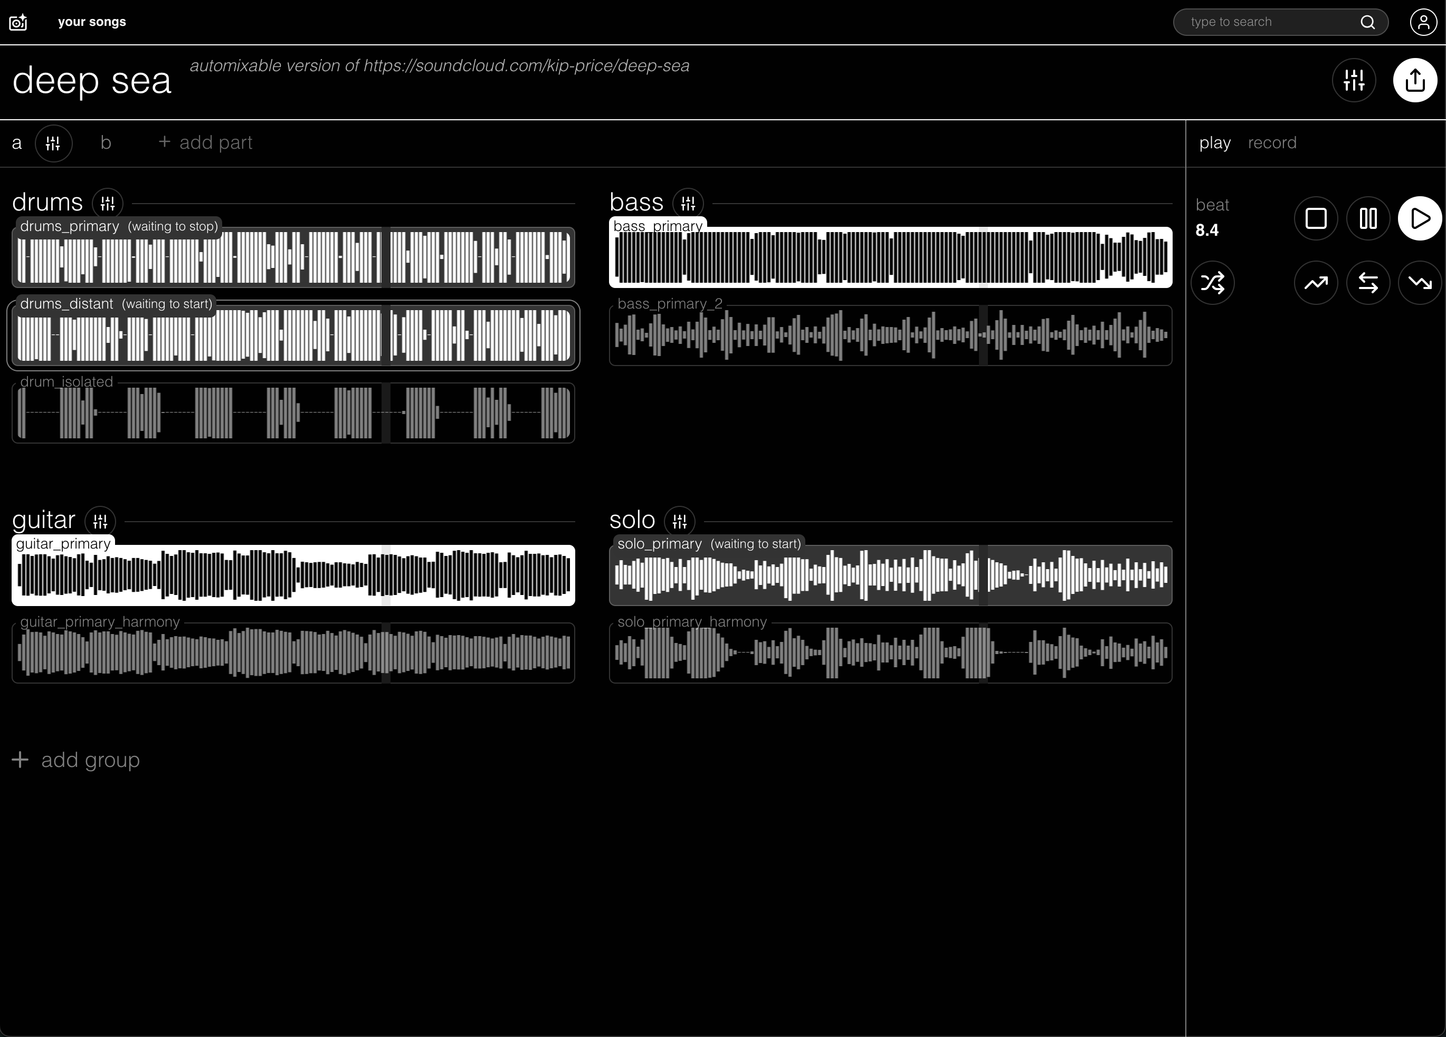This screenshot has height=1037, width=1446.
Task: Click add part button
Action: [x=205, y=143]
